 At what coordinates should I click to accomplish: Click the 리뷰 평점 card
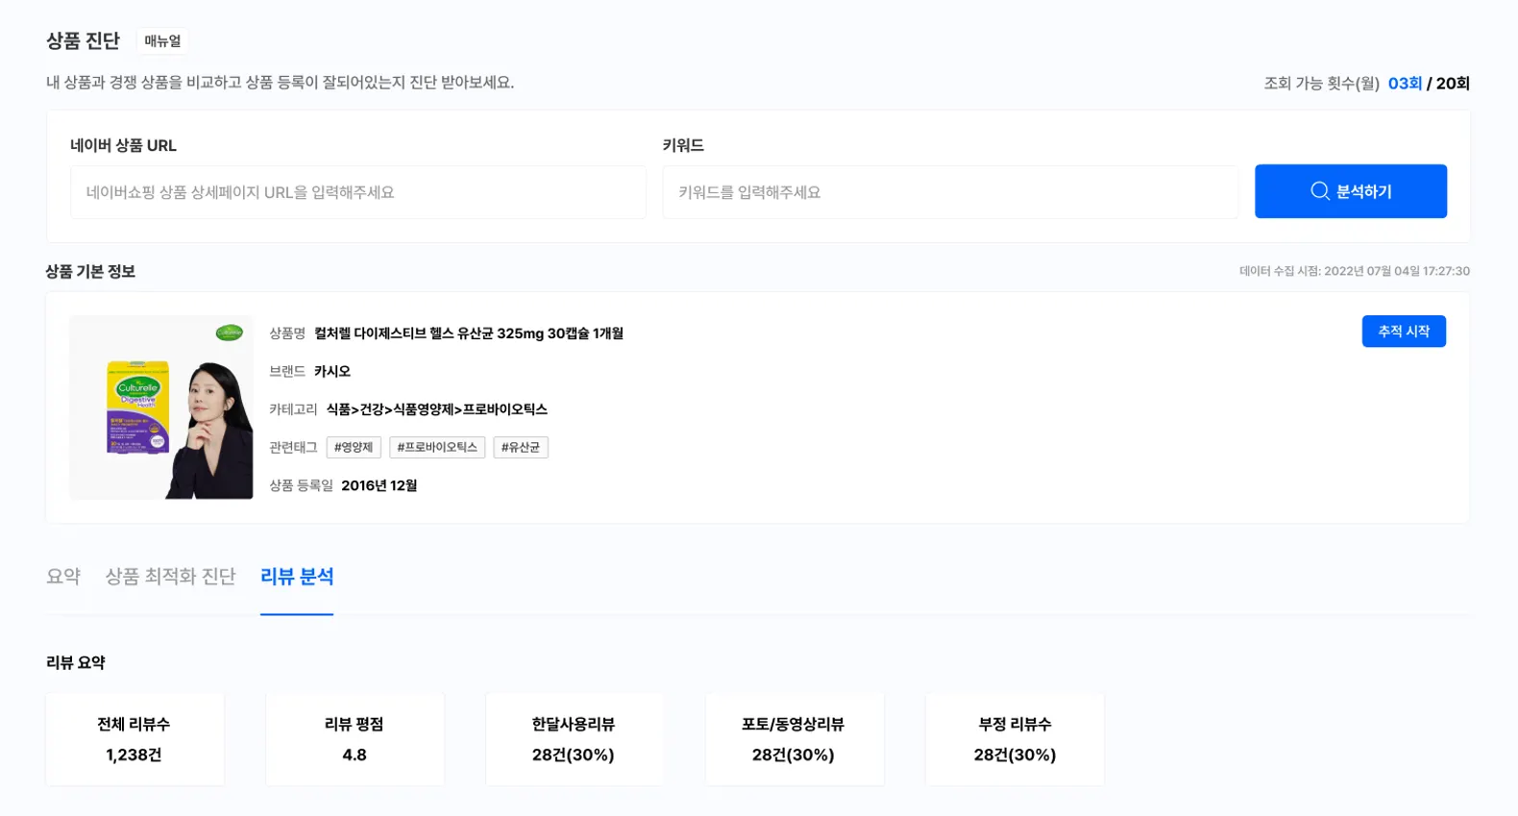(x=355, y=739)
